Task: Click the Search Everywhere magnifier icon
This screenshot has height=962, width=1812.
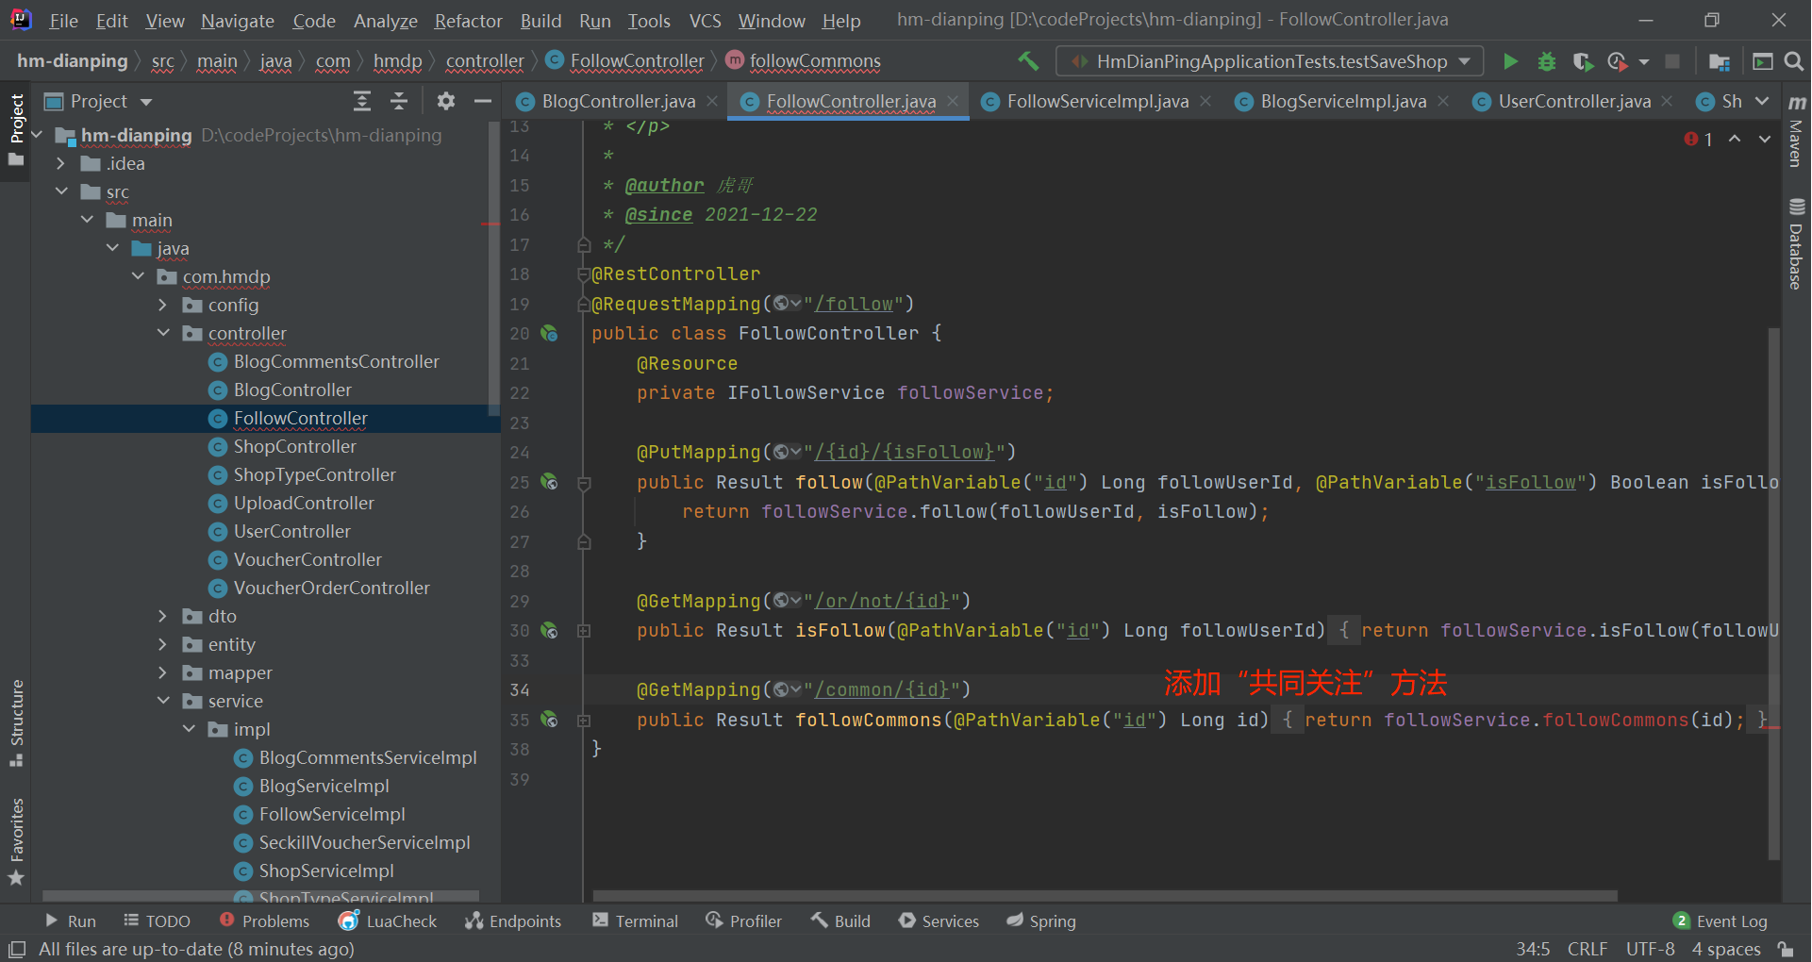Action: coord(1794,61)
